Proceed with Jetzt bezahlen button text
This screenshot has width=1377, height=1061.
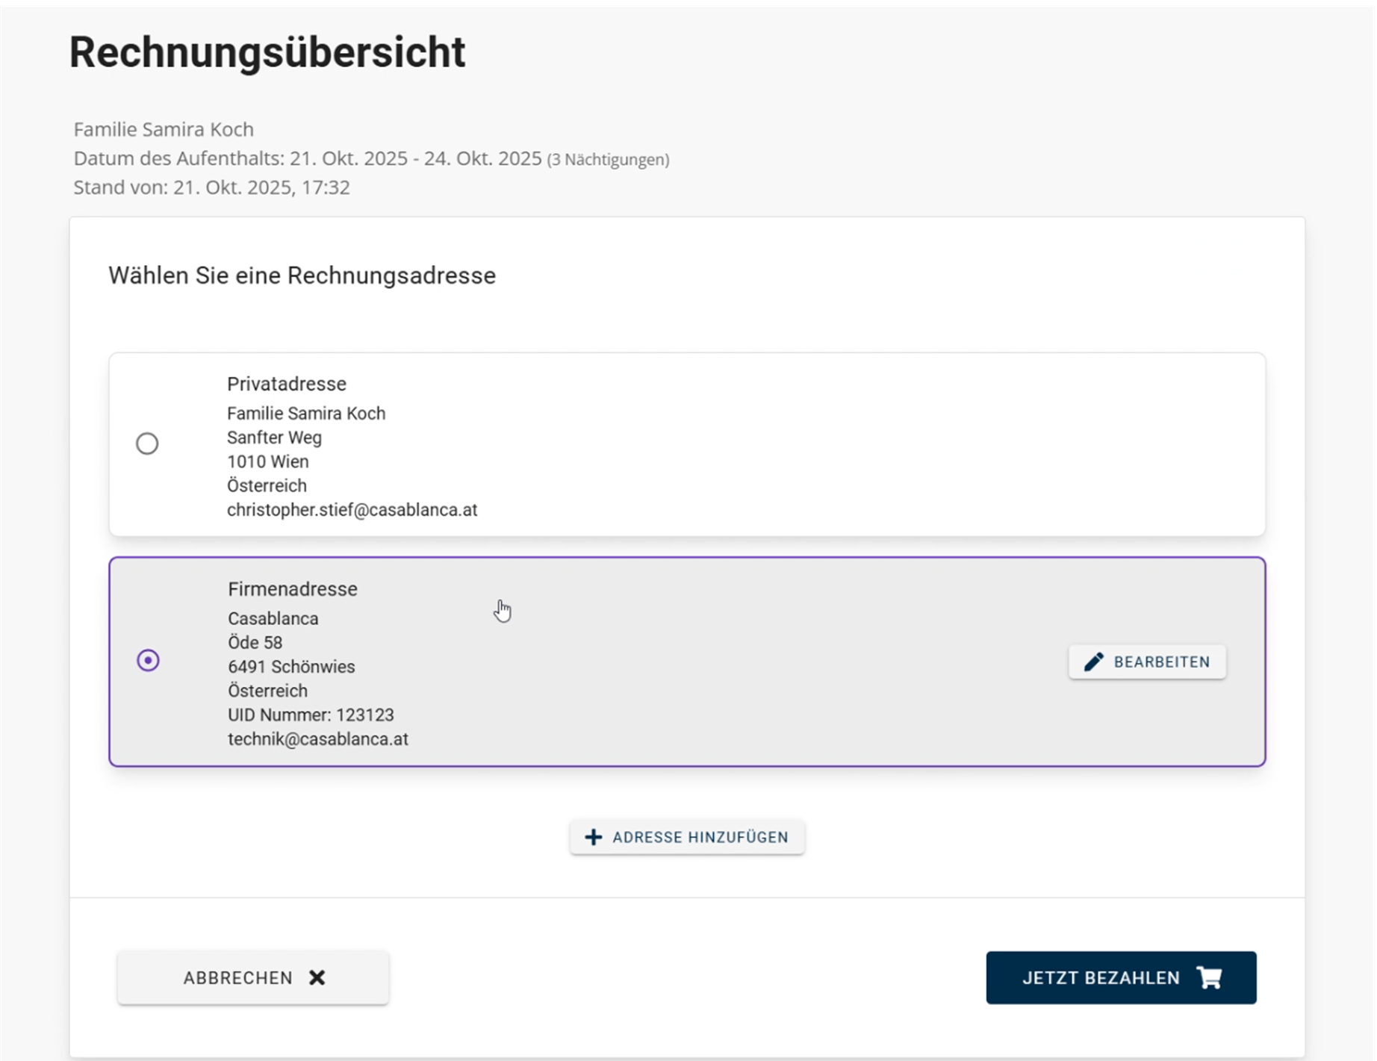(1101, 978)
